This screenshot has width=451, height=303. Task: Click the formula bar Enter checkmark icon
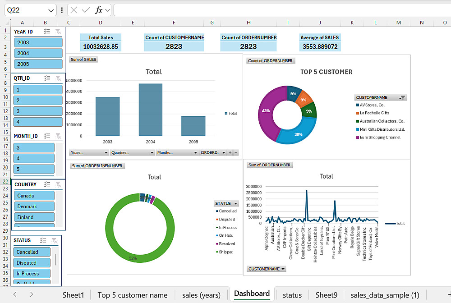[86, 10]
